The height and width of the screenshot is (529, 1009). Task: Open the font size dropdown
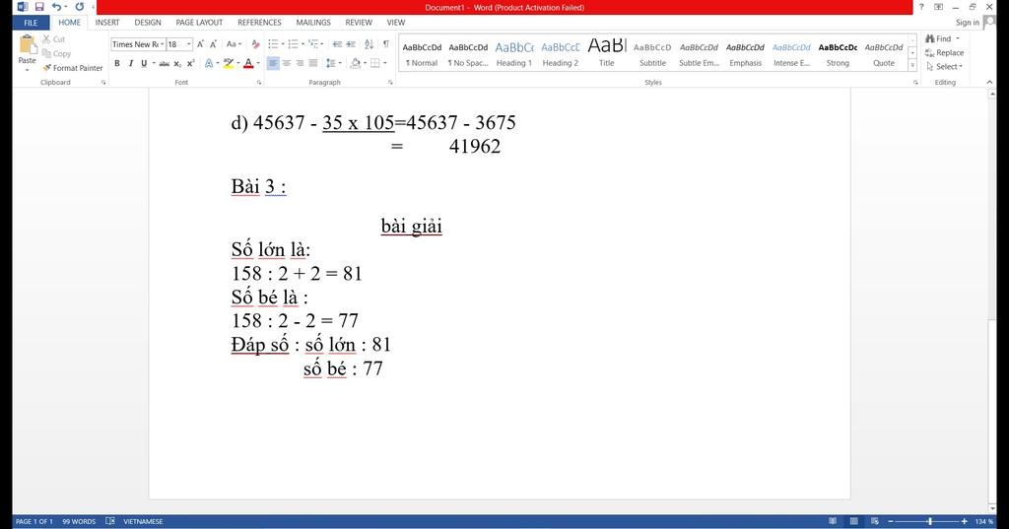[188, 44]
